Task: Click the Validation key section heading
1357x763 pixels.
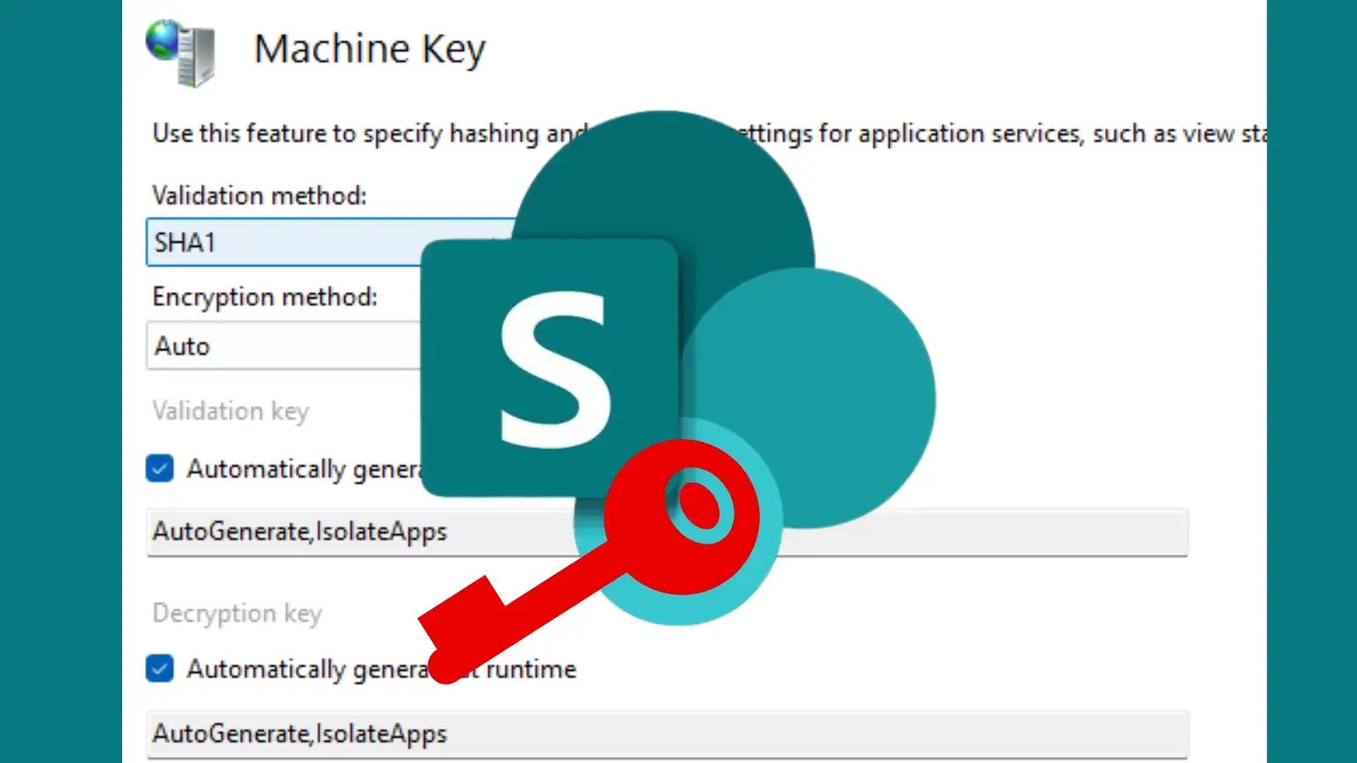Action: coord(230,411)
